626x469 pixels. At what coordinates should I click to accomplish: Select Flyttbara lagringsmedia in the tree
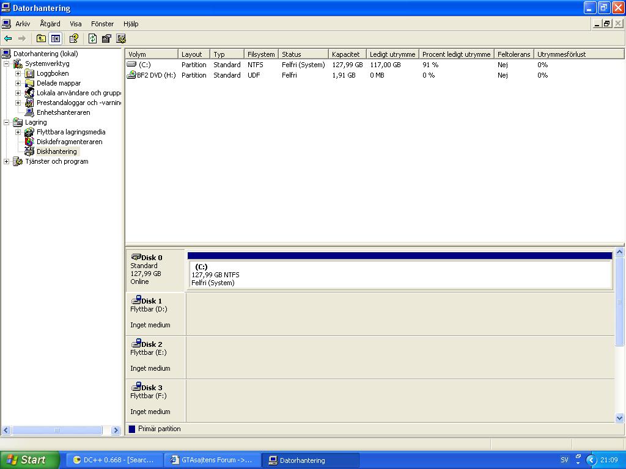click(x=71, y=132)
